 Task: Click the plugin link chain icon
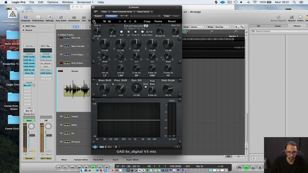pos(96,12)
